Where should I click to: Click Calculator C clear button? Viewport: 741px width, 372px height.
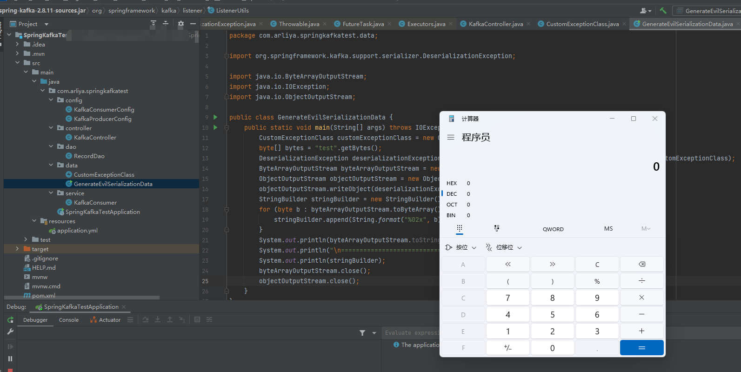tap(597, 264)
